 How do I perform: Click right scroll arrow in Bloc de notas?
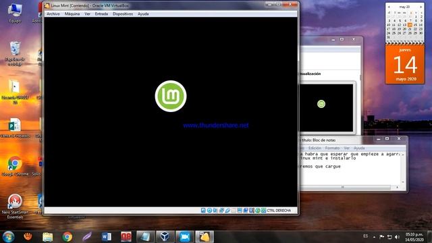point(397,188)
